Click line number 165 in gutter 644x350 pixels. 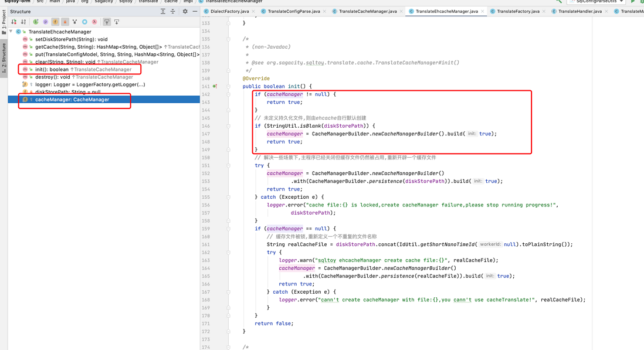click(x=206, y=276)
